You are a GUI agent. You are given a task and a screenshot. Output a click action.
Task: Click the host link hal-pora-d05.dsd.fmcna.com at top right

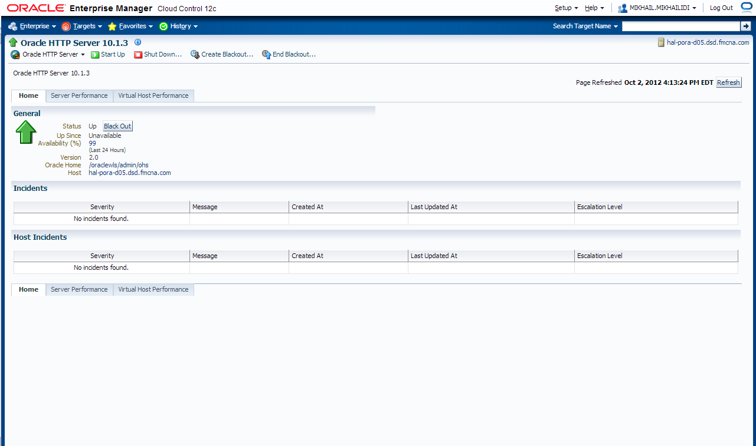click(708, 42)
